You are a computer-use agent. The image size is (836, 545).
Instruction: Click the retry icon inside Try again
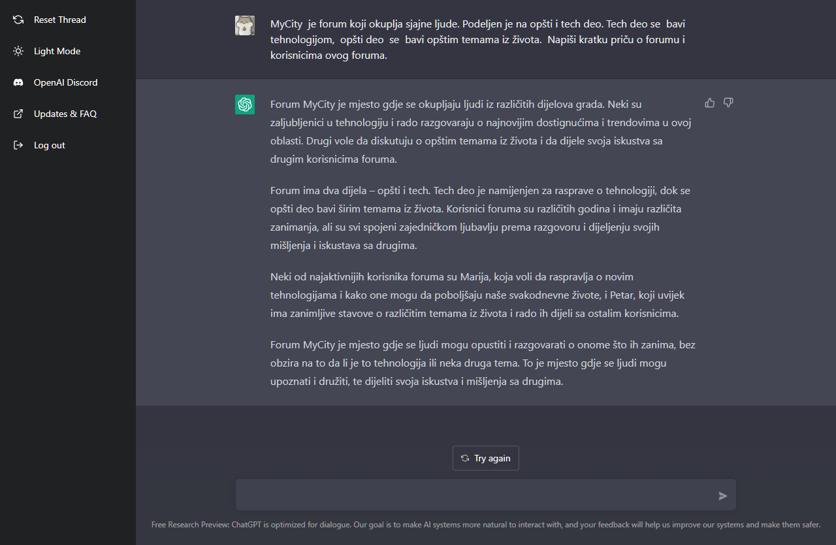465,458
